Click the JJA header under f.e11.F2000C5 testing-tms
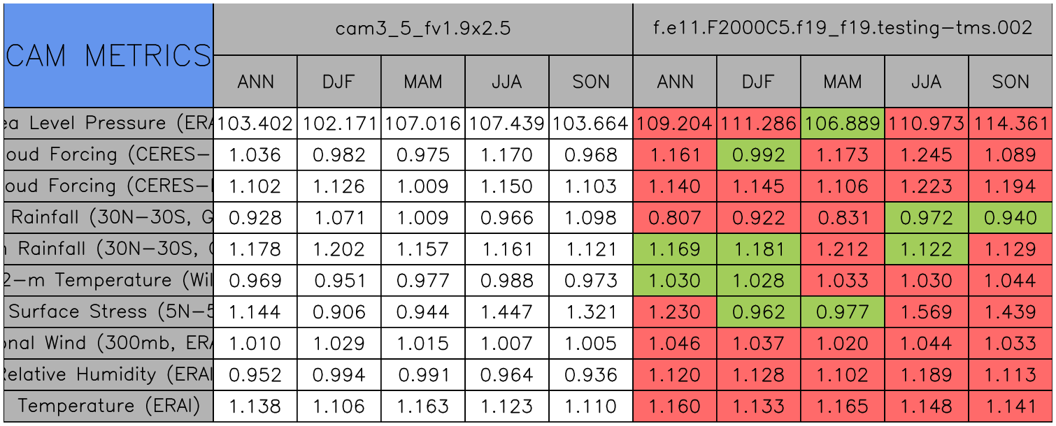 tap(927, 82)
